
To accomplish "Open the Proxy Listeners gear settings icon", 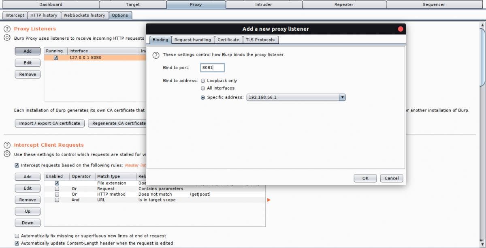I will point(7,38).
